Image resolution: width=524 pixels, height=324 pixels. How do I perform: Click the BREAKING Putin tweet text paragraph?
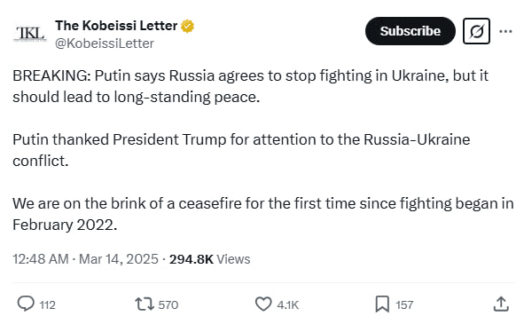click(251, 86)
